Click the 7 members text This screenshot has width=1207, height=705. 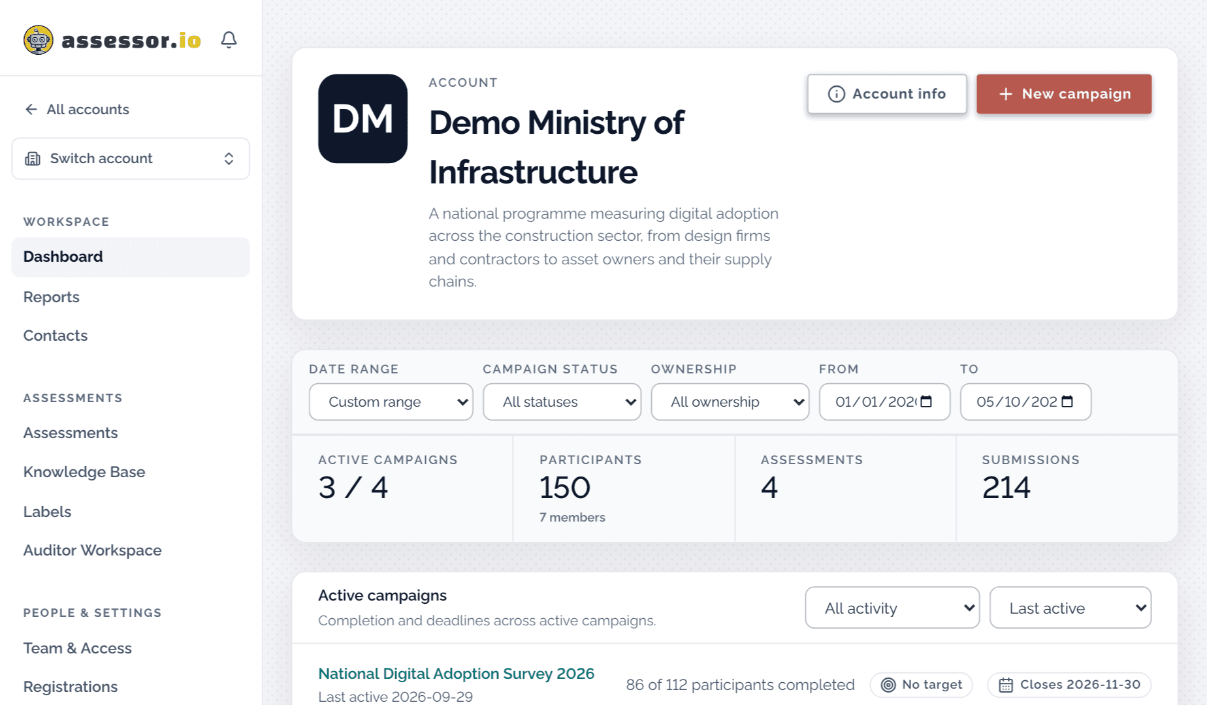point(572,517)
